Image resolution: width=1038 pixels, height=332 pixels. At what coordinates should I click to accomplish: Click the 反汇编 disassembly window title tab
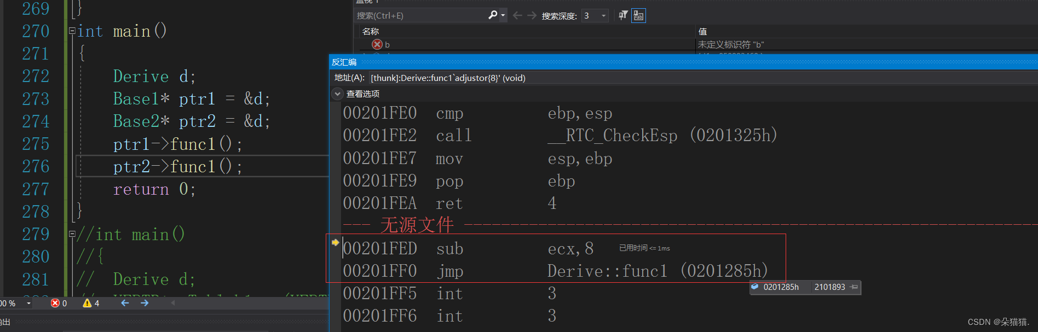(x=344, y=62)
